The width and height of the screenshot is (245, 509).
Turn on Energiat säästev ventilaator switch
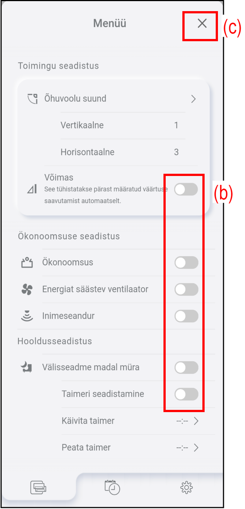coord(186,290)
